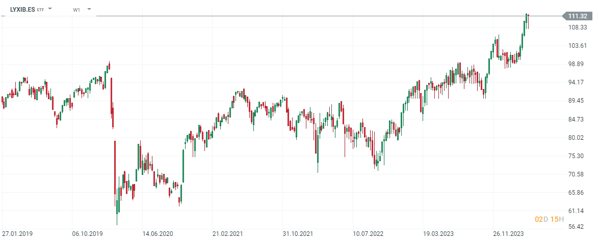The image size is (599, 242).
Task: Click the 75.30 price axis label
Action: coord(579,156)
